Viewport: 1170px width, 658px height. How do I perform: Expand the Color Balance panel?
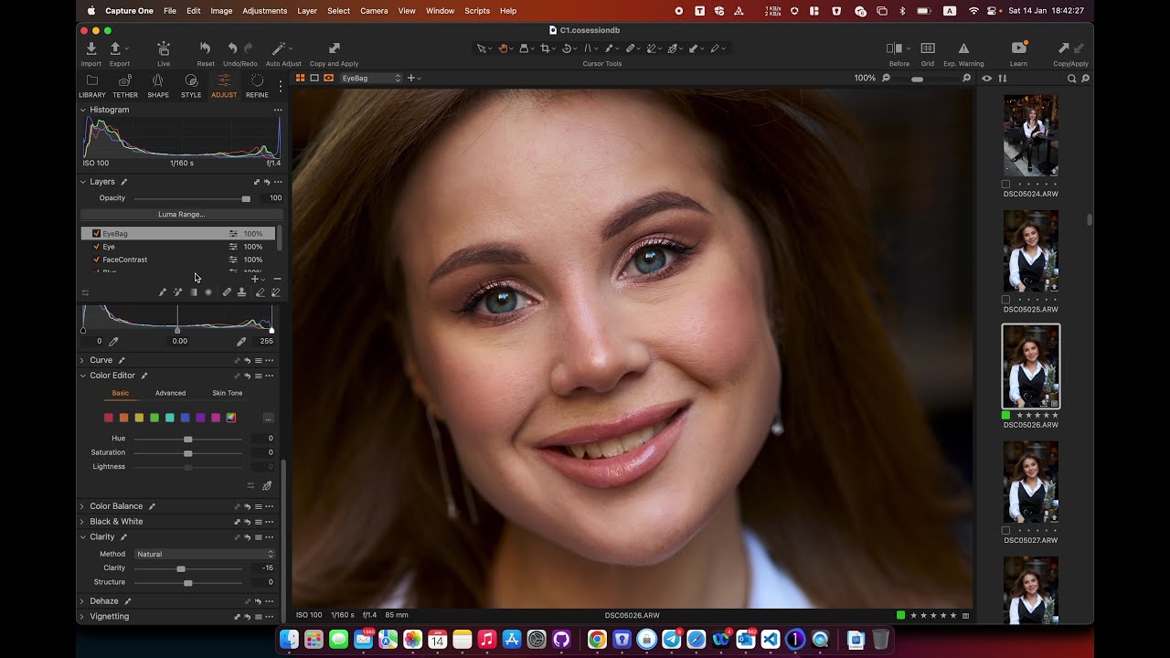coord(82,506)
